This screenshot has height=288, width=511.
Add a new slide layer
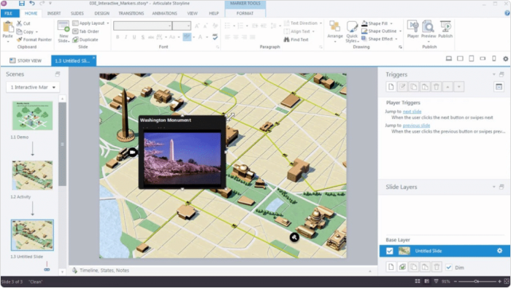point(391,267)
